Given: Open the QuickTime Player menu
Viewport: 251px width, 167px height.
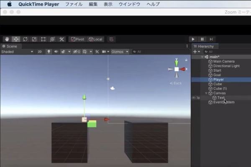Looking at the screenshot, I should [x=39, y=4].
